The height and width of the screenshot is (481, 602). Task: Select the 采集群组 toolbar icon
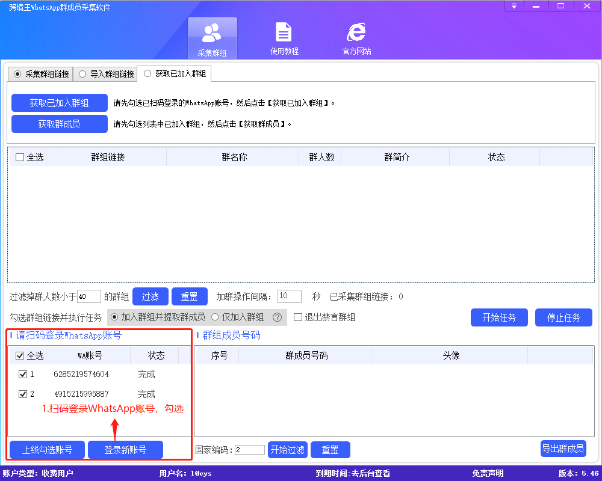point(212,37)
